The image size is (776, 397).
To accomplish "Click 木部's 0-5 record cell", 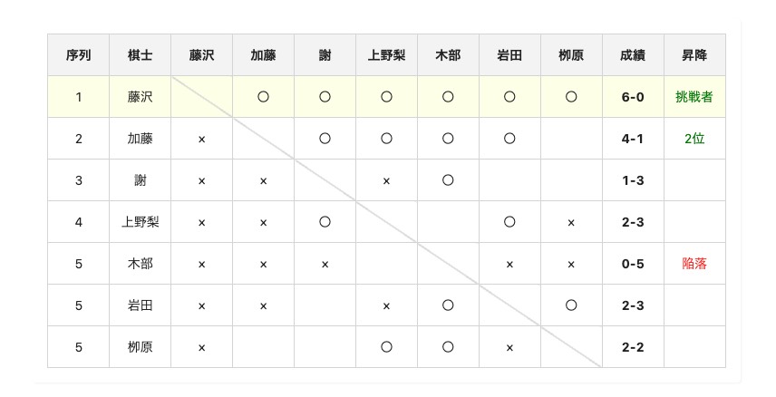I will click(x=633, y=264).
